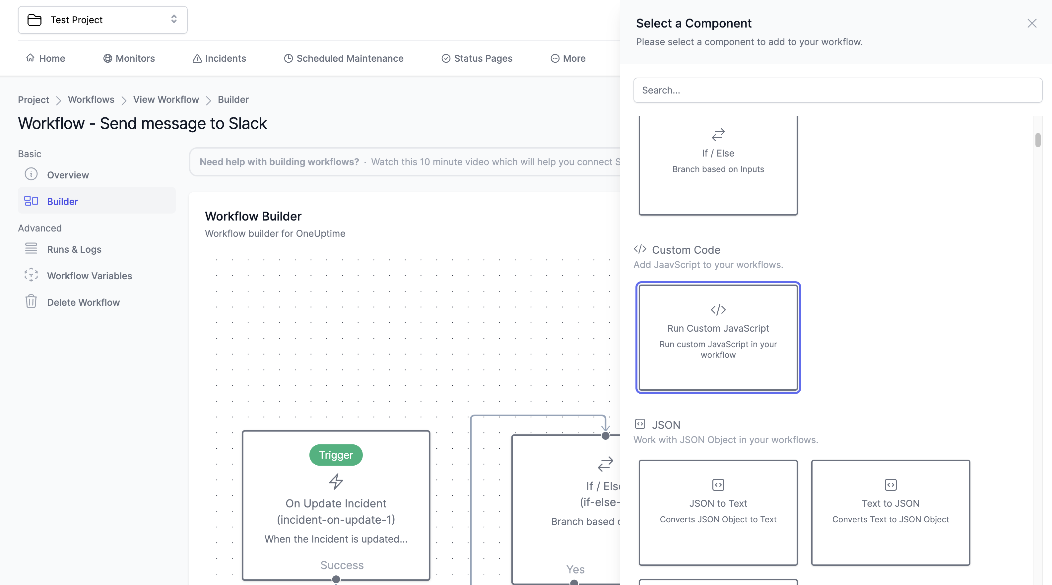Click the Builder breadcrumb link
This screenshot has width=1052, height=585.
(x=233, y=99)
